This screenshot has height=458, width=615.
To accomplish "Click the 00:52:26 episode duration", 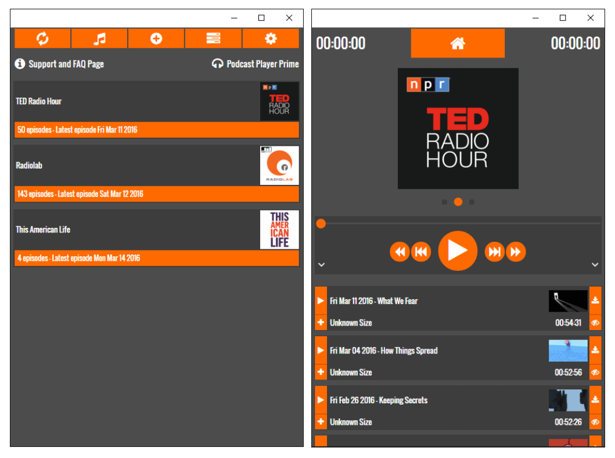I will coord(569,422).
